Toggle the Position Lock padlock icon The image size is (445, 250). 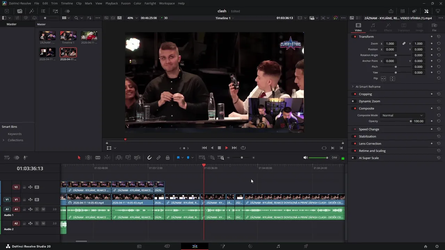168,158
